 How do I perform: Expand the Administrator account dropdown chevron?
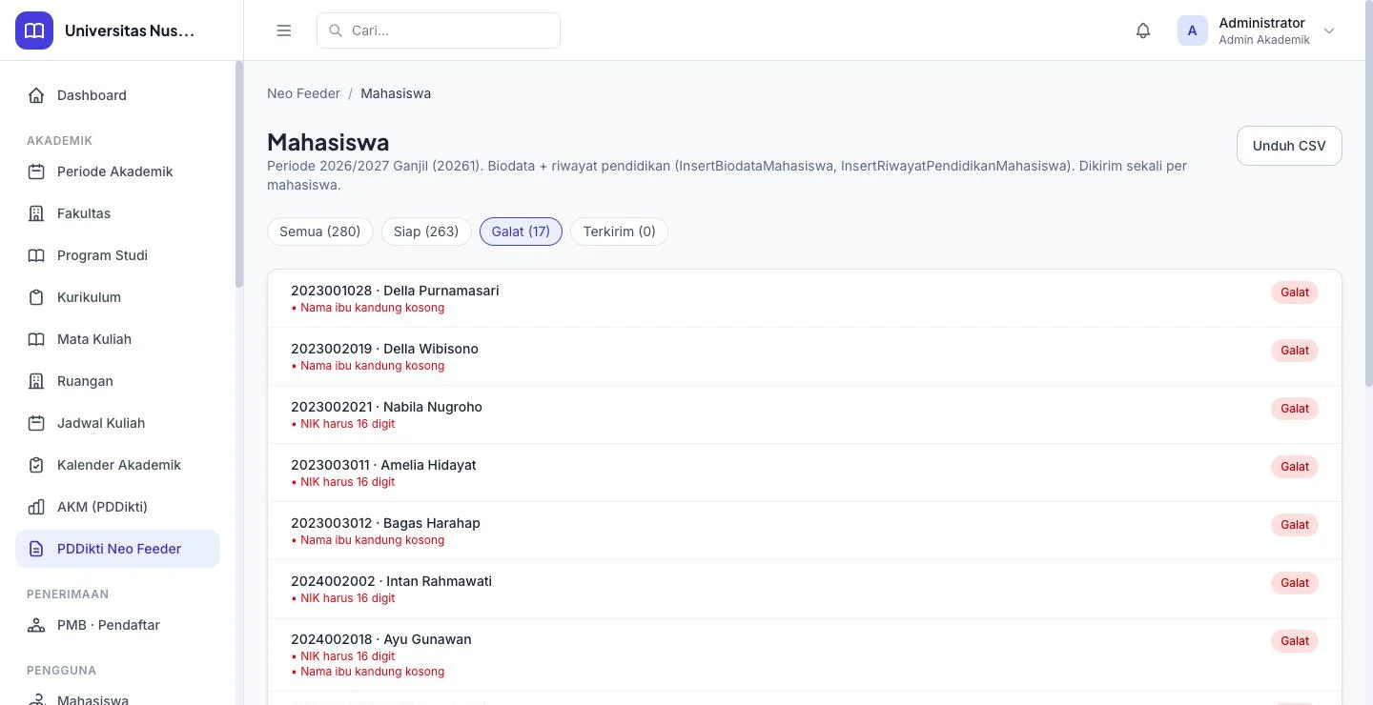[1329, 30]
